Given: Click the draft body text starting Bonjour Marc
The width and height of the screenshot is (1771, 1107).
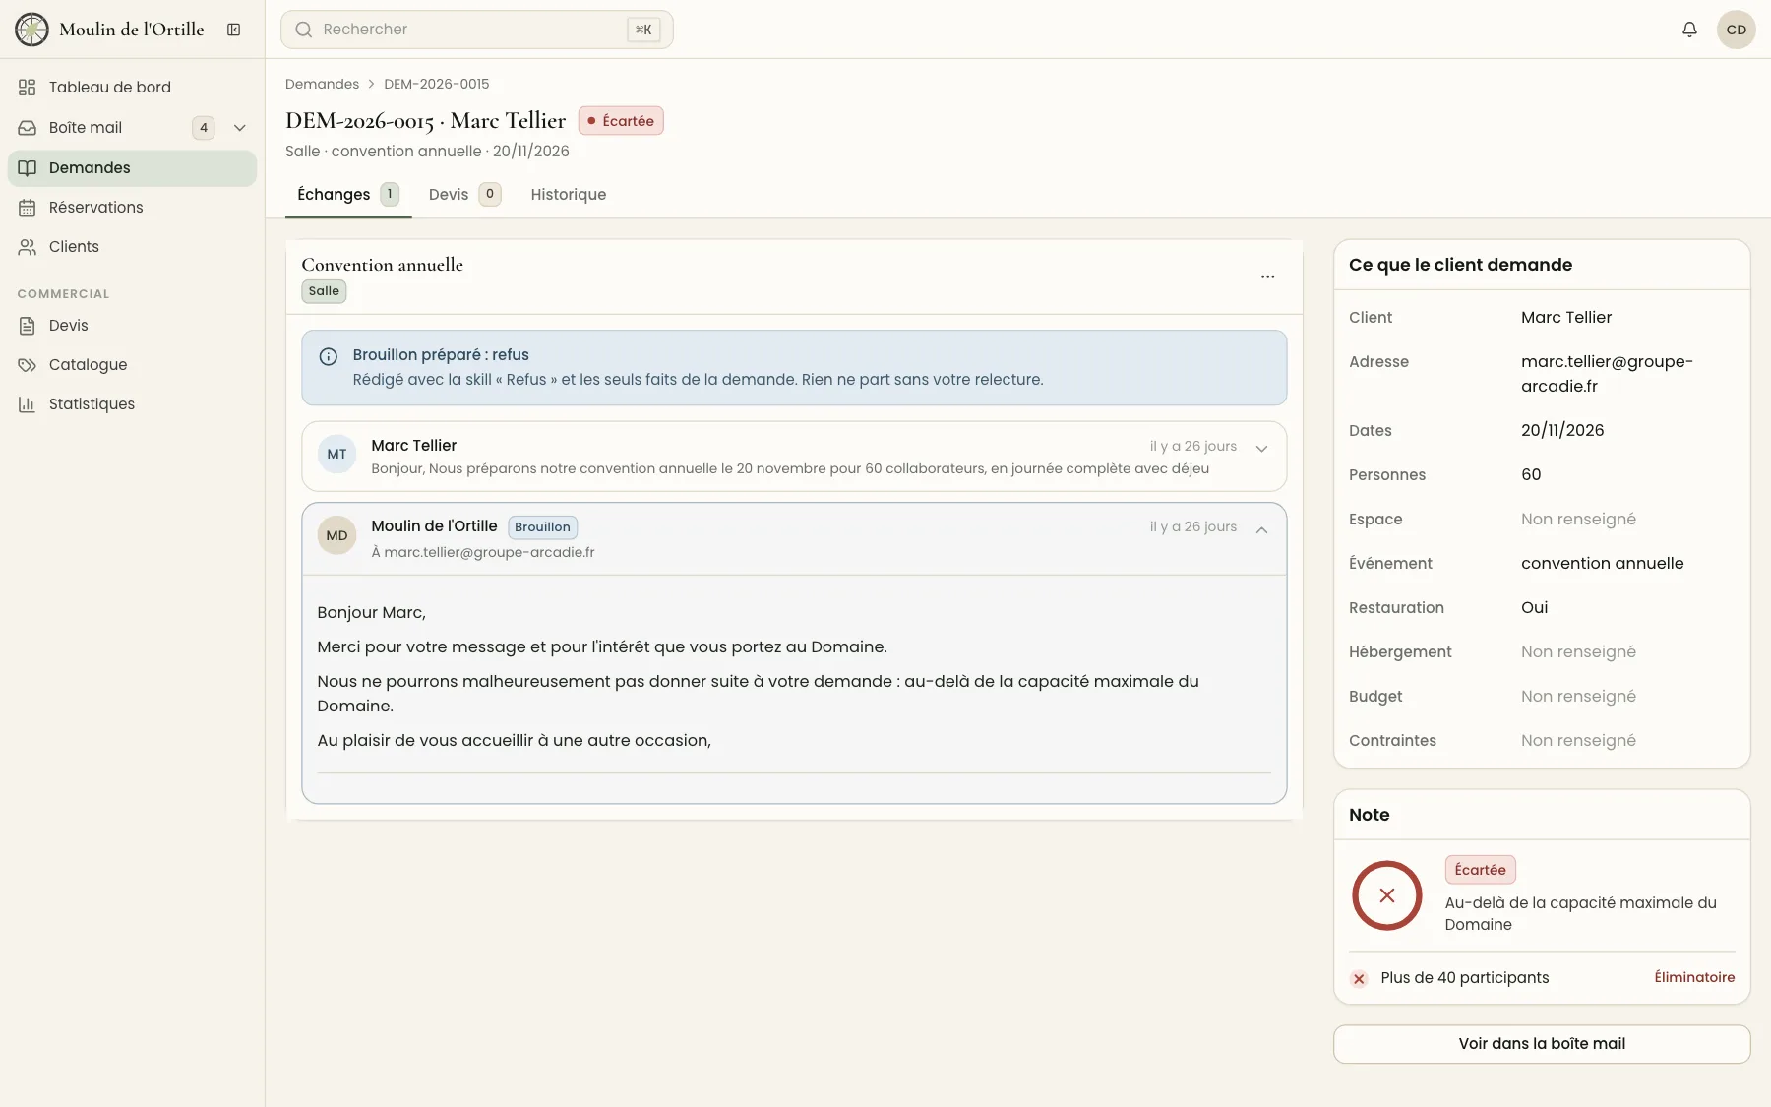Looking at the screenshot, I should (371, 612).
